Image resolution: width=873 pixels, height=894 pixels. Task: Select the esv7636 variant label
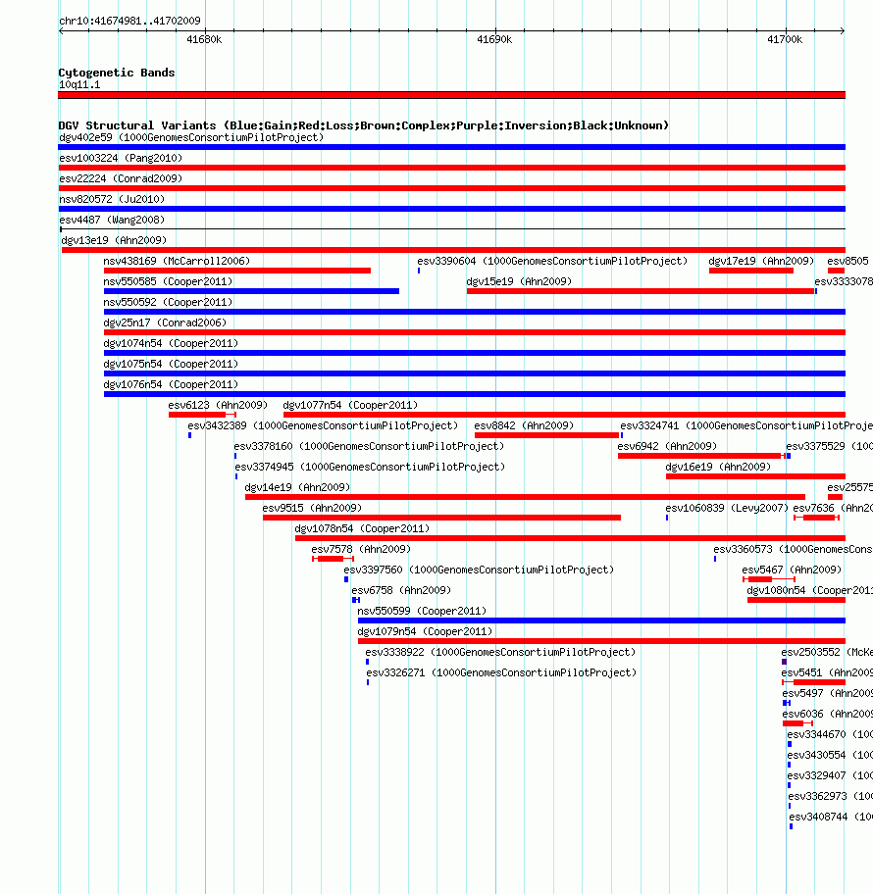pos(833,508)
